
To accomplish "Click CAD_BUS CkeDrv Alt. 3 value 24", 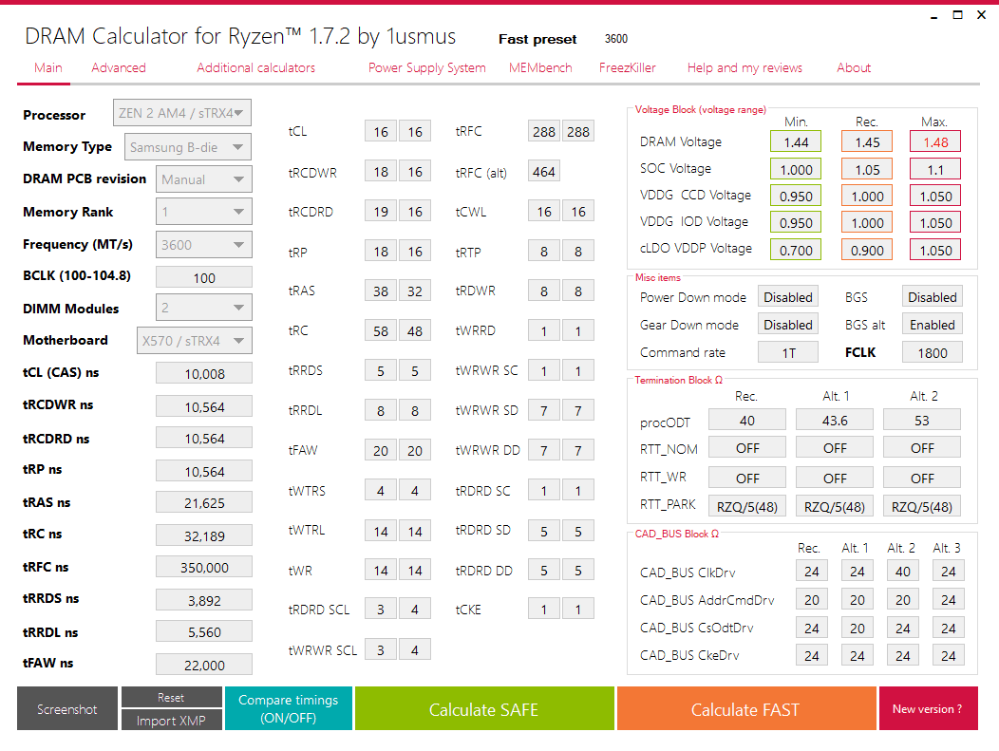I will tap(948, 655).
